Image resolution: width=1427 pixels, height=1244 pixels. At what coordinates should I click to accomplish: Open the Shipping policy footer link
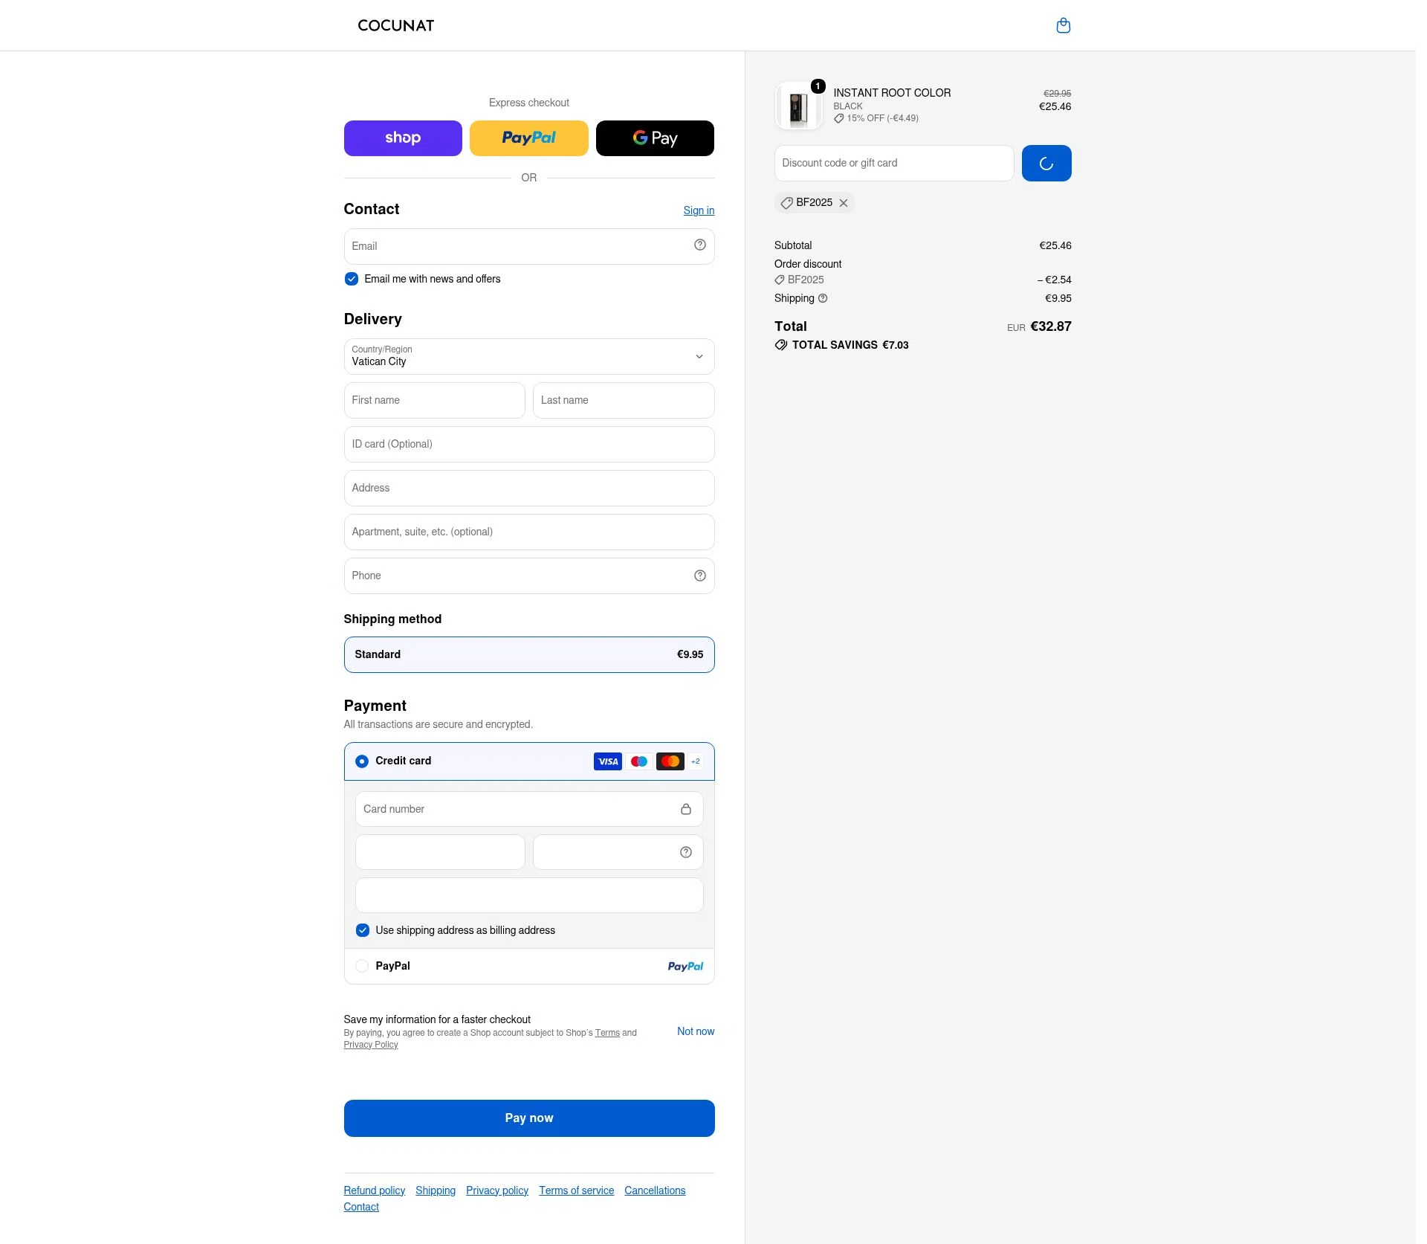point(436,1190)
